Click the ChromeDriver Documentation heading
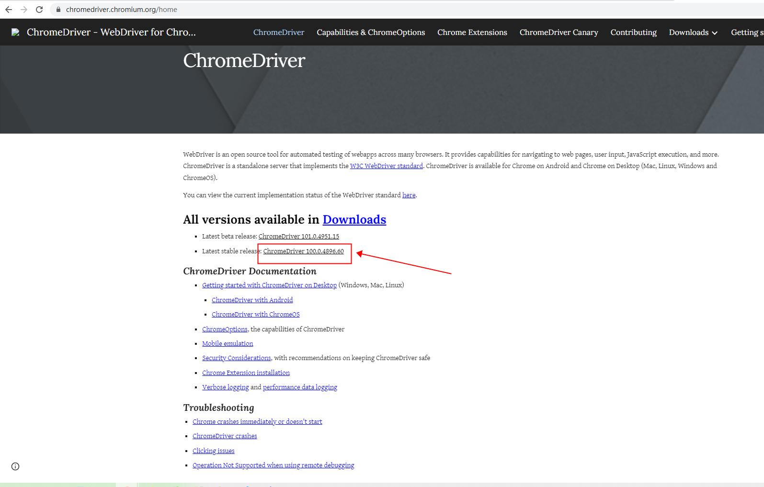Image resolution: width=764 pixels, height=487 pixels. (x=250, y=271)
